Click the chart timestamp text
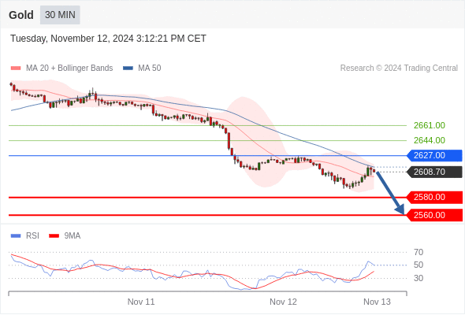The image size is (465, 315). [108, 39]
